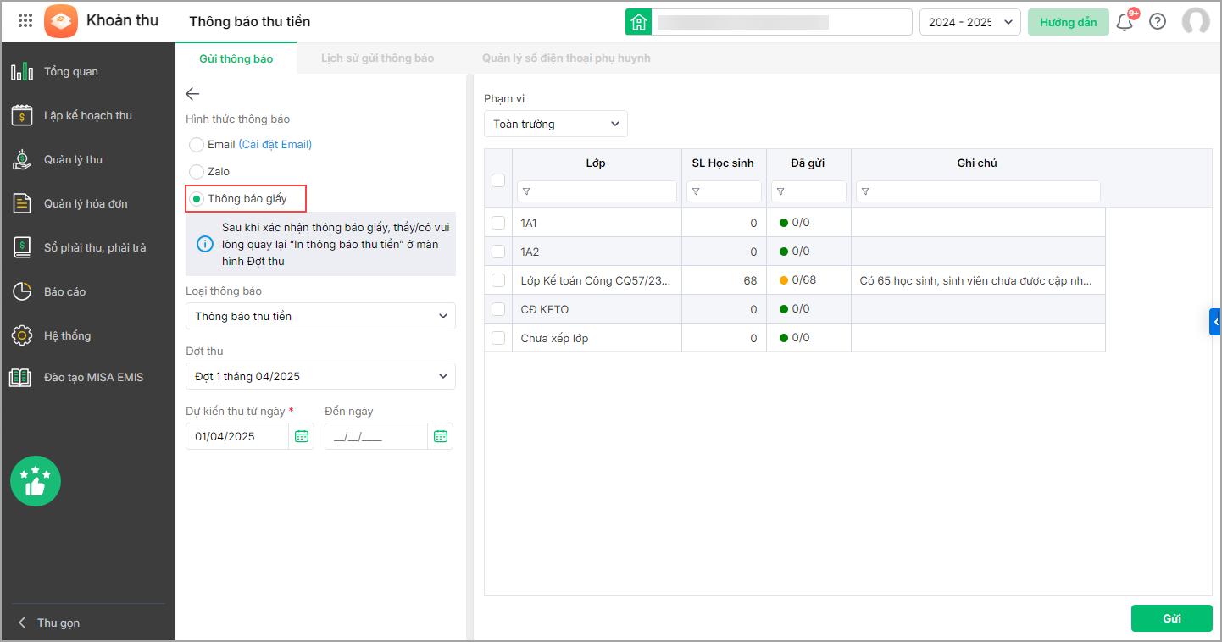This screenshot has height=642, width=1222.
Task: Open the Phạm vi scope dropdown
Action: pos(556,124)
